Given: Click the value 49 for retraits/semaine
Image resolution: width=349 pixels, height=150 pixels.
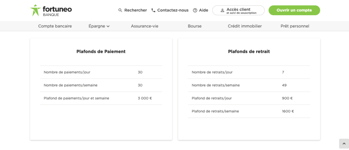Looking at the screenshot, I should pyautogui.click(x=284, y=85).
